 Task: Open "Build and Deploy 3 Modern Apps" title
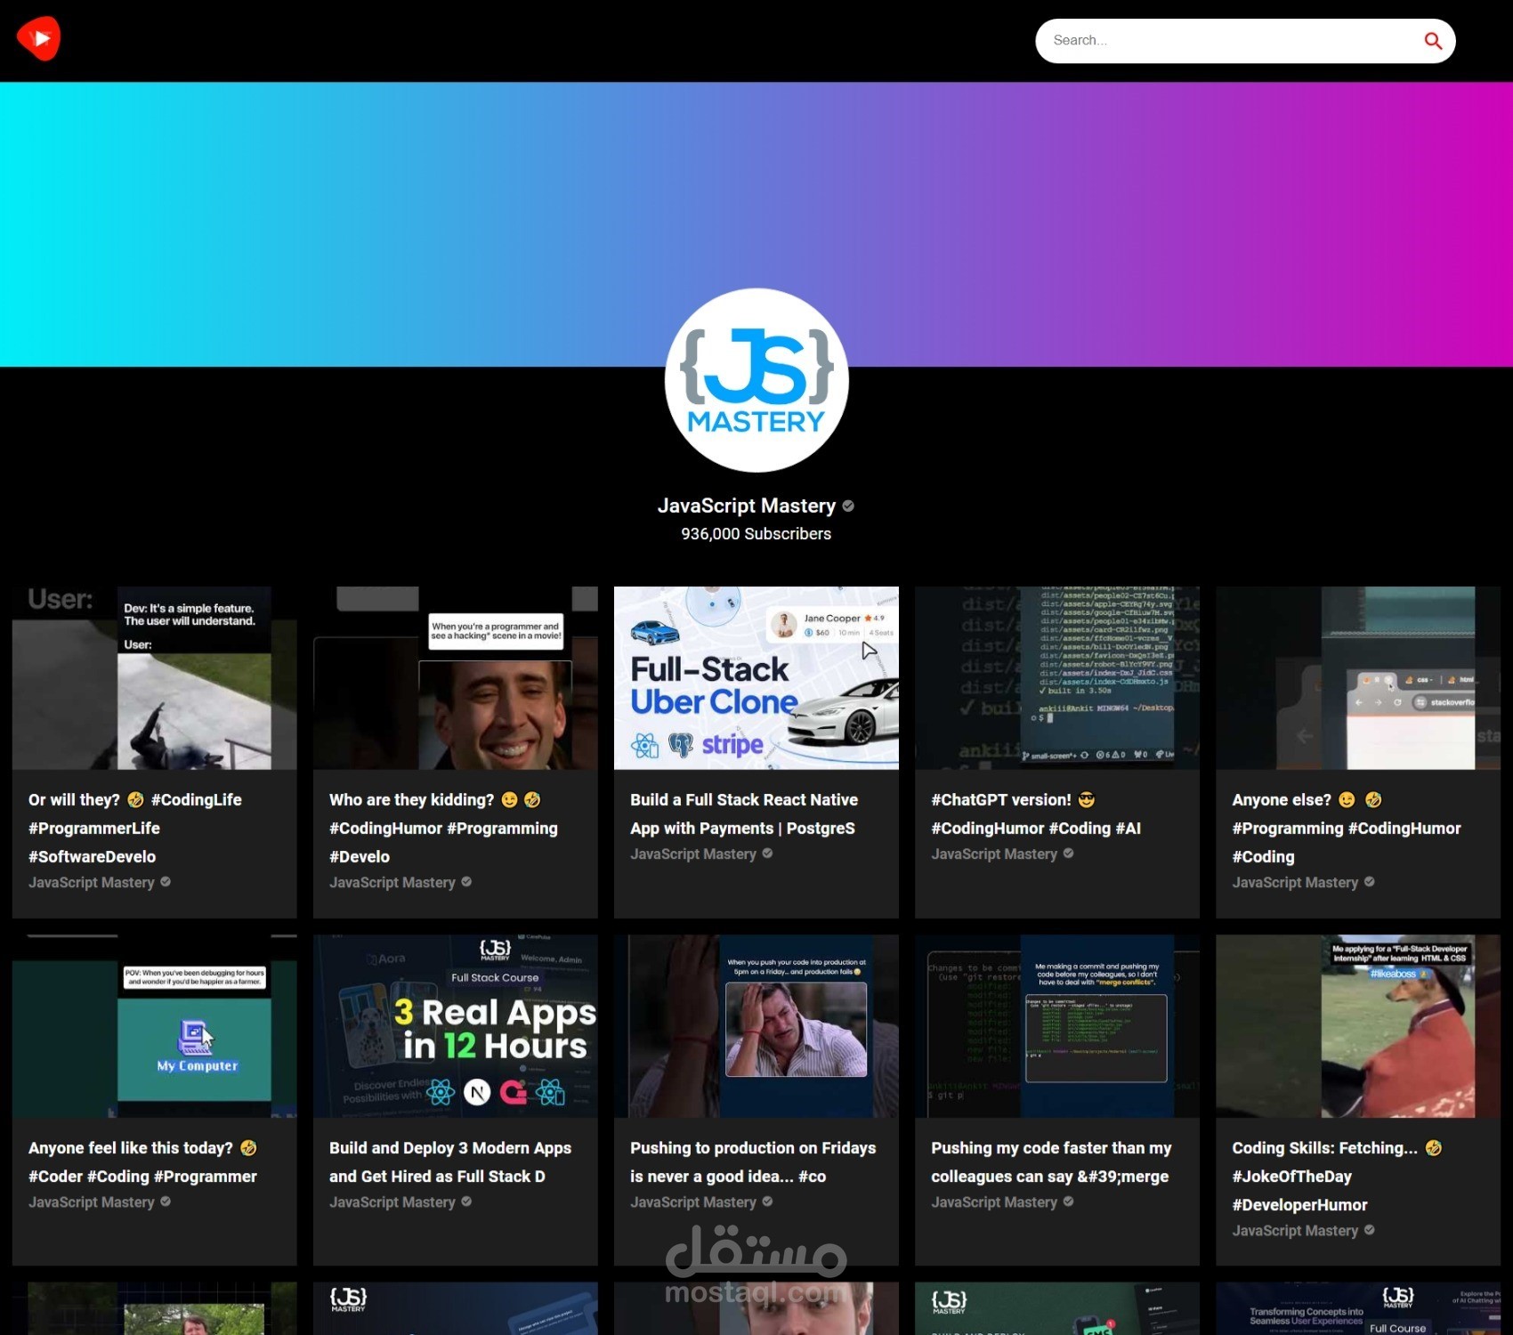tap(450, 1161)
